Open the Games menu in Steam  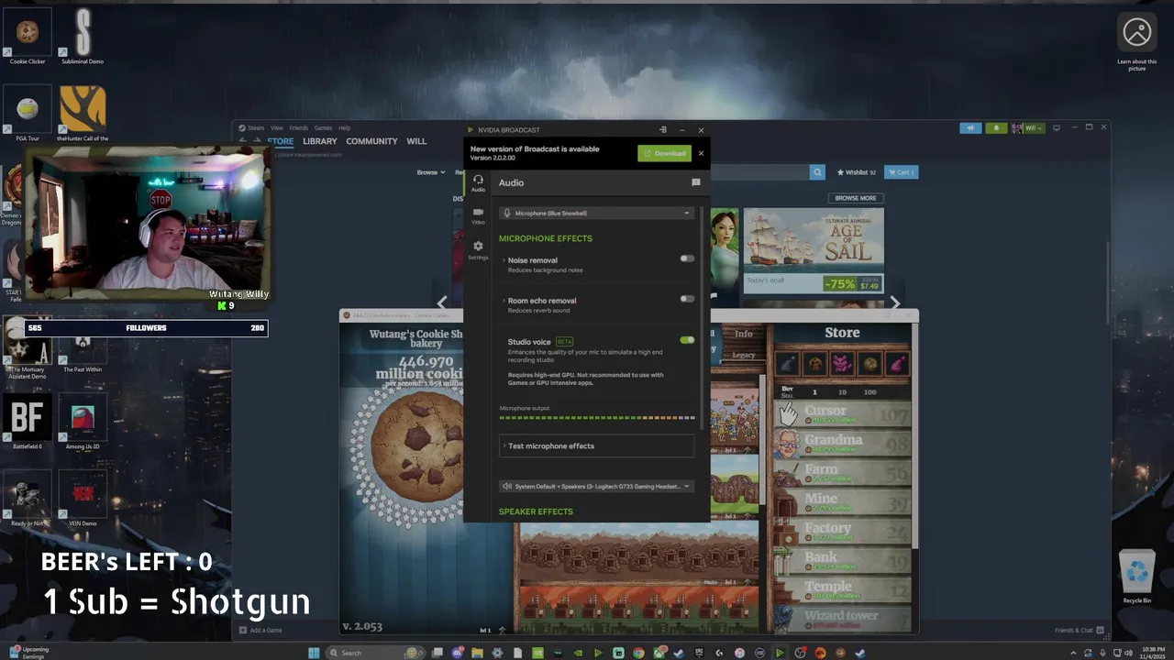pos(324,128)
